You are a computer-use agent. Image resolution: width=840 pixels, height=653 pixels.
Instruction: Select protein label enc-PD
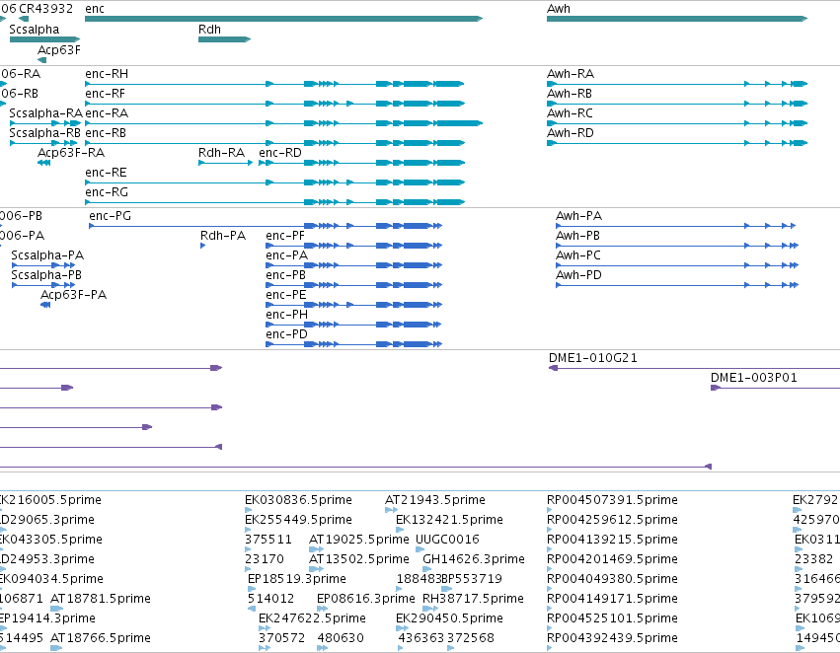pyautogui.click(x=286, y=335)
